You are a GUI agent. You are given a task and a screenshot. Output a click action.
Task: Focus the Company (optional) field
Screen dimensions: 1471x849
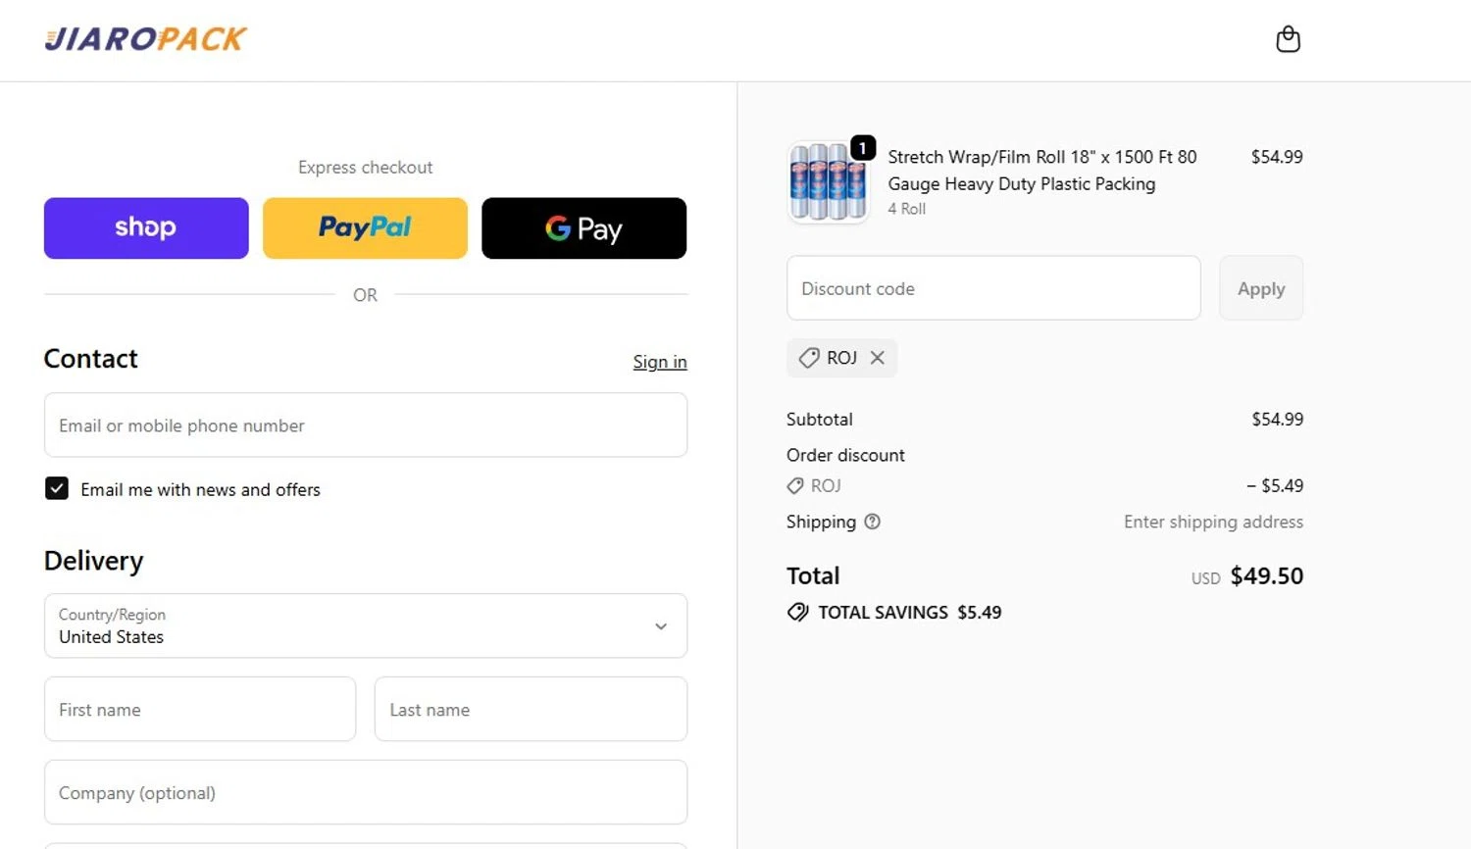pyautogui.click(x=366, y=792)
